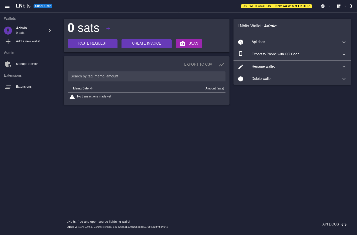
Task: Click the Rename wallet chevron
Action: click(344, 67)
